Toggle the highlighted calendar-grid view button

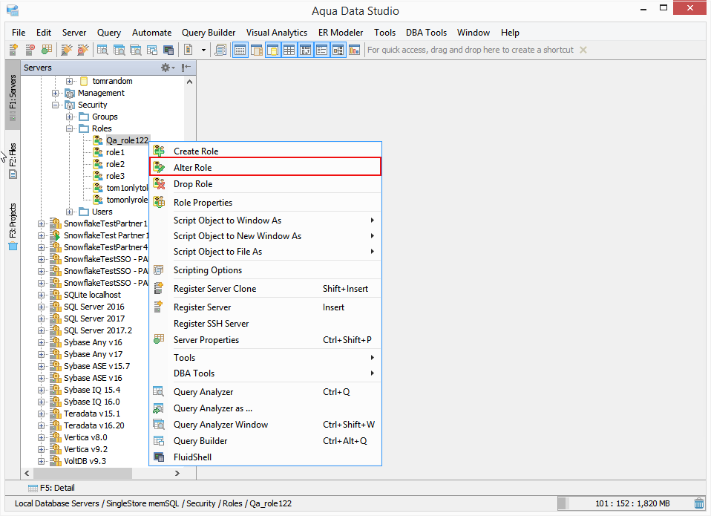pyautogui.click(x=240, y=50)
